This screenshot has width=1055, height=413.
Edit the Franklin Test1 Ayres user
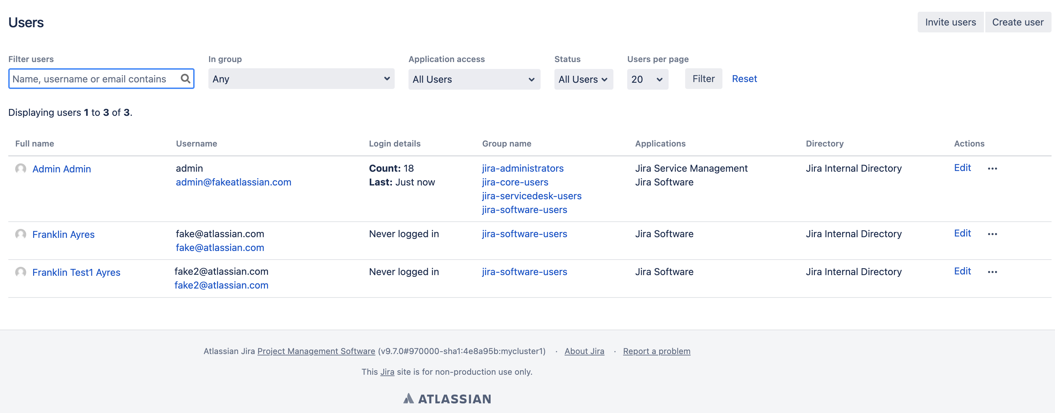click(x=962, y=271)
